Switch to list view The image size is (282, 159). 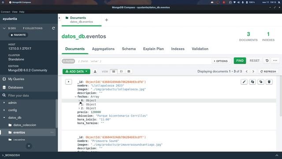(114, 72)
